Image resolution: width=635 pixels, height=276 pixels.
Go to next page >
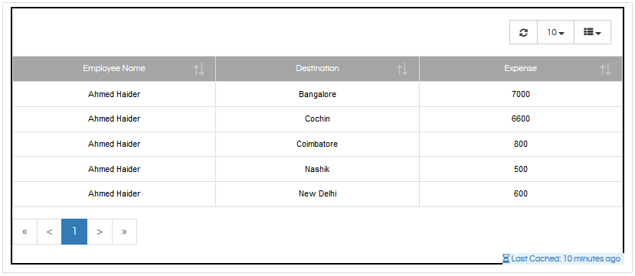point(100,232)
